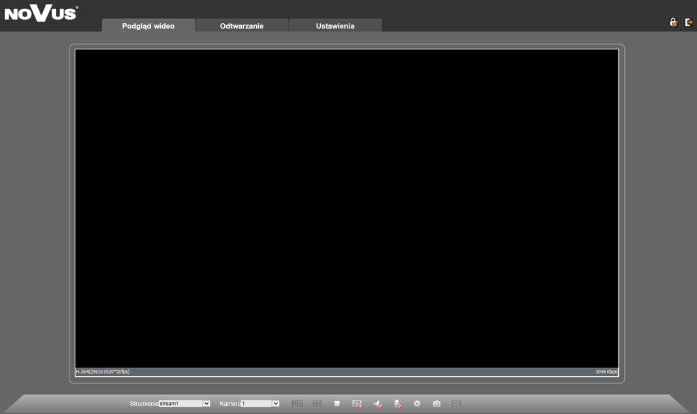Click the 3D positioning icon
Screen dimensions: 697x414
click(317, 404)
